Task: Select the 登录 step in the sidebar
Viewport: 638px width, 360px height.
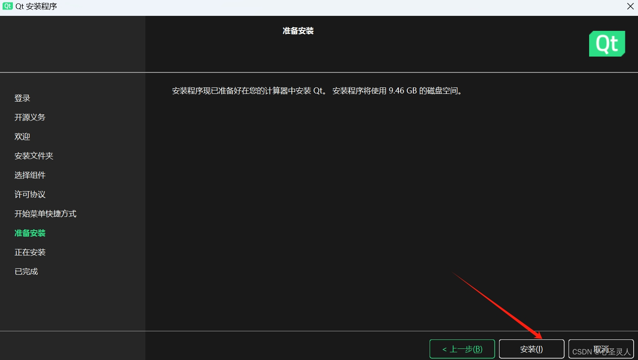Action: (22, 98)
